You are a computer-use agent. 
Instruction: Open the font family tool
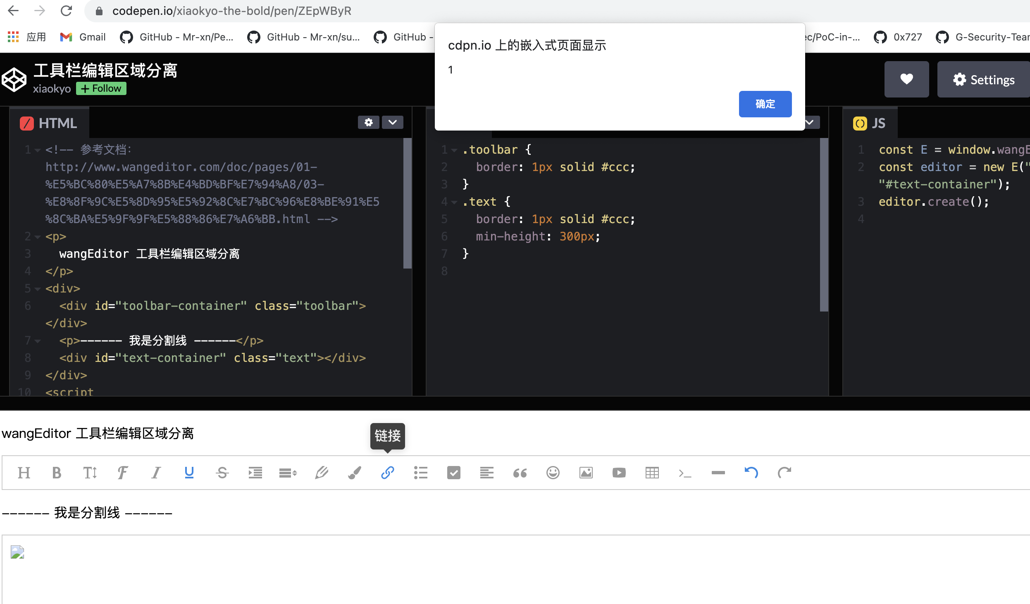[123, 473]
